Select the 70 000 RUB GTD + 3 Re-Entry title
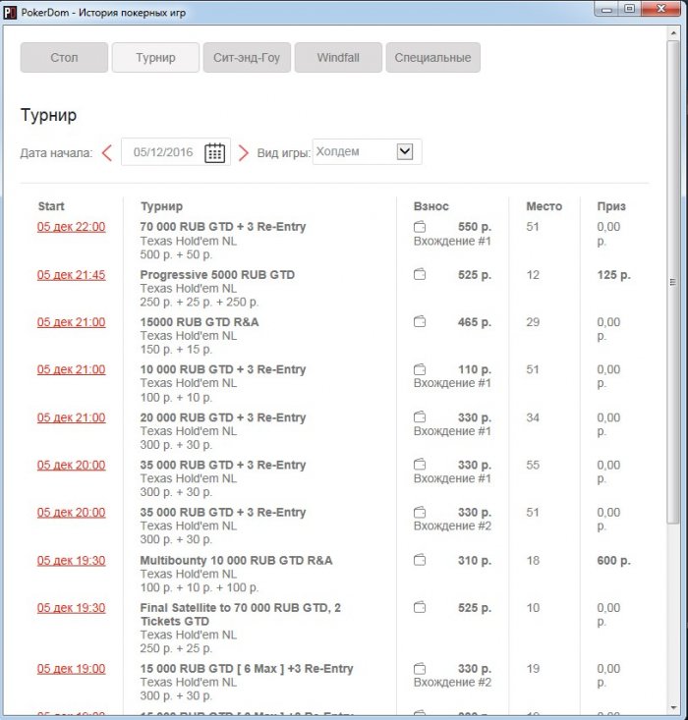Image resolution: width=688 pixels, height=720 pixels. 223,227
